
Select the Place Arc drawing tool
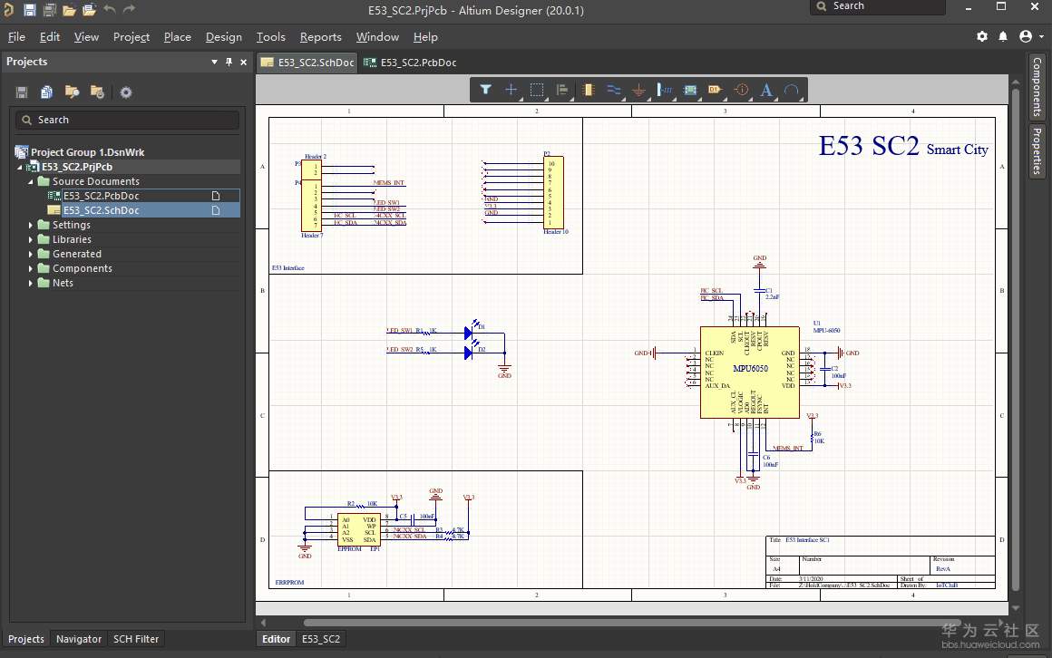click(x=792, y=90)
